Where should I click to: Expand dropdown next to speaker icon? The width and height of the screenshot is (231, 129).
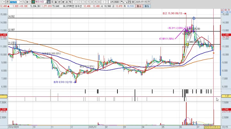[x=30, y=2]
